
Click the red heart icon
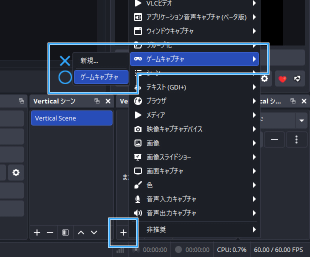282,79
